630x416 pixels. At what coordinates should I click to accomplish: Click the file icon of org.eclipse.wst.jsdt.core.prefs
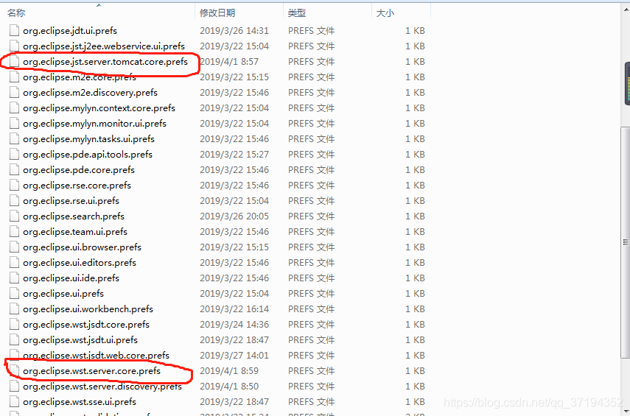(14, 325)
